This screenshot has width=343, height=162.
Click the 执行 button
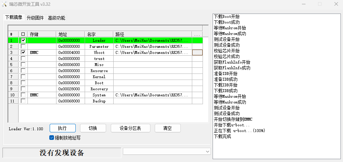(x=62, y=128)
